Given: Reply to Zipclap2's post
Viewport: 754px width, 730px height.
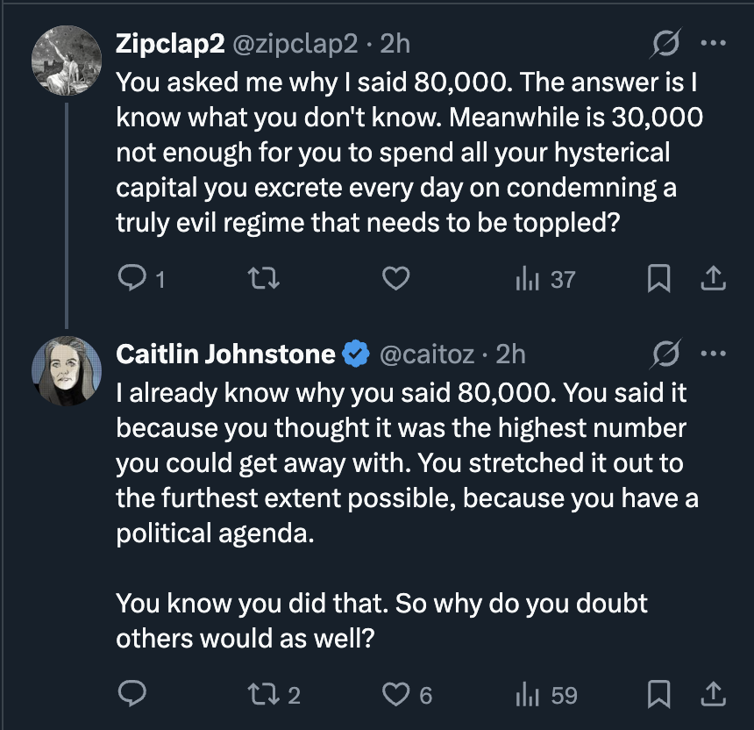Looking at the screenshot, I should tap(131, 279).
